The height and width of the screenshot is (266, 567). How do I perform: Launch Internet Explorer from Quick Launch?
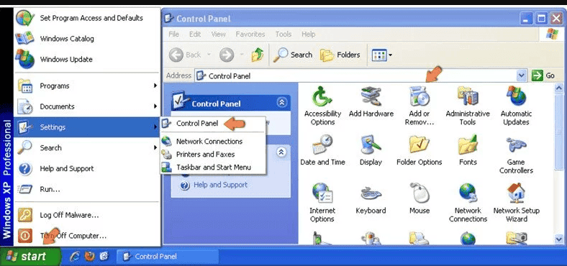pyautogui.click(x=75, y=257)
